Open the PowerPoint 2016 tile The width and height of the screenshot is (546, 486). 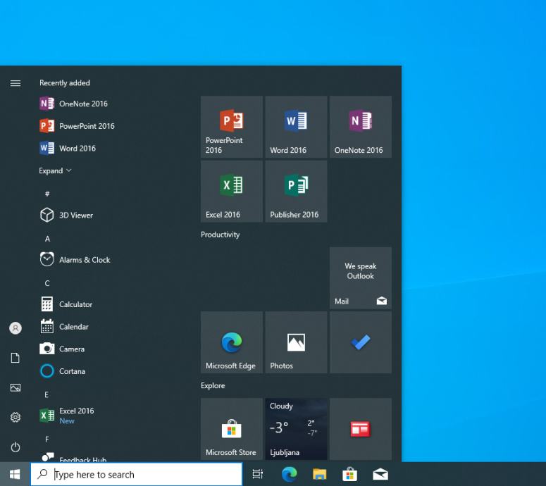click(231, 127)
